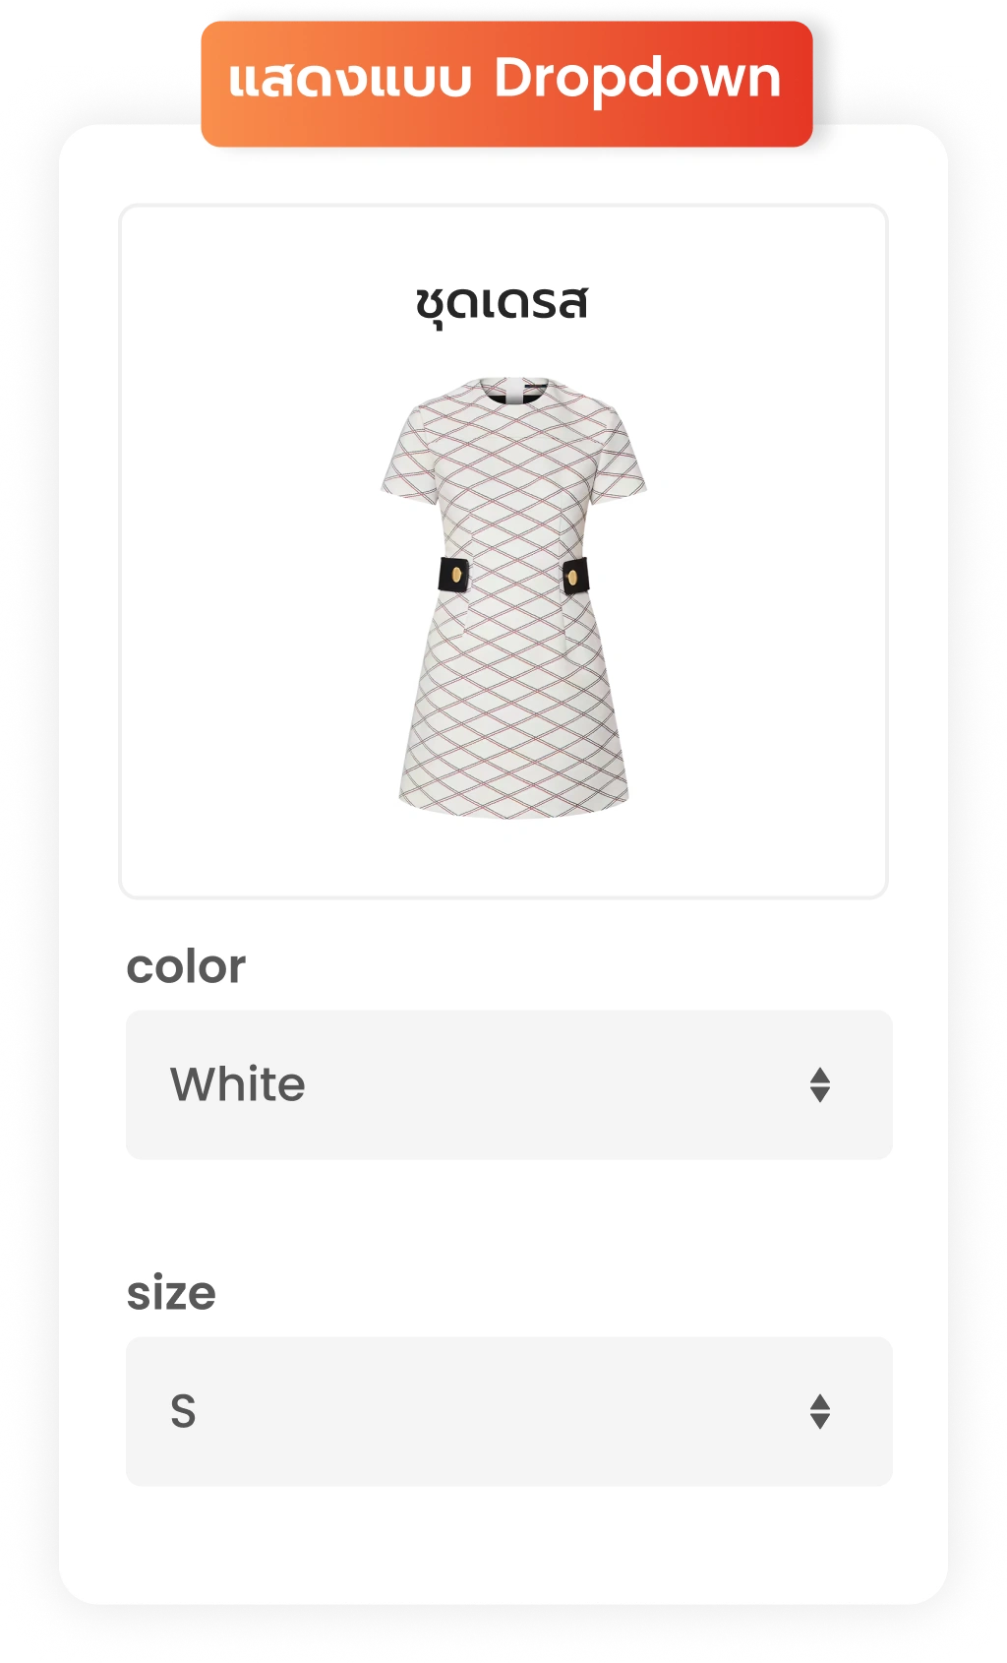The width and height of the screenshot is (1007, 1663).
Task: Click the gold button on the right pocket tab
Action: click(572, 577)
